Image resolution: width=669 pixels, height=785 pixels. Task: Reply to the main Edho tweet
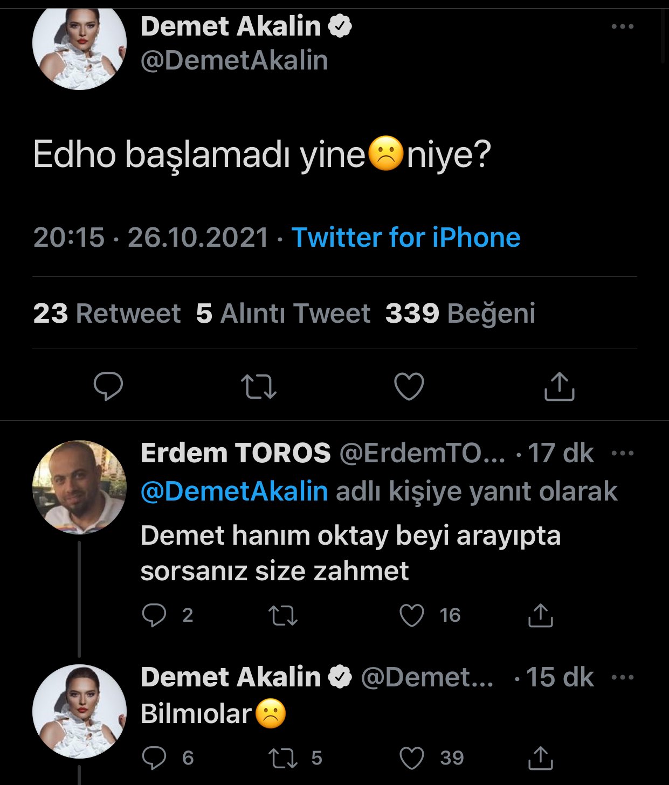108,386
